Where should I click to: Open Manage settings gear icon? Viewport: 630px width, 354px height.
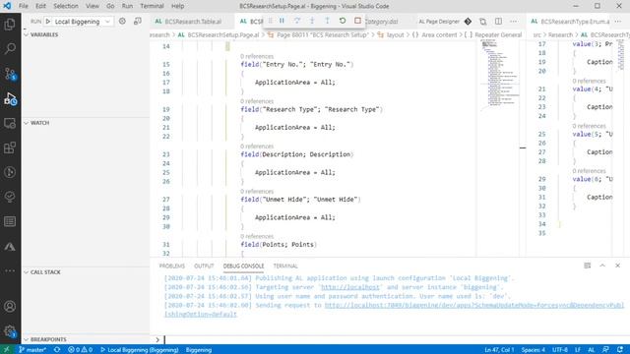coord(10,331)
